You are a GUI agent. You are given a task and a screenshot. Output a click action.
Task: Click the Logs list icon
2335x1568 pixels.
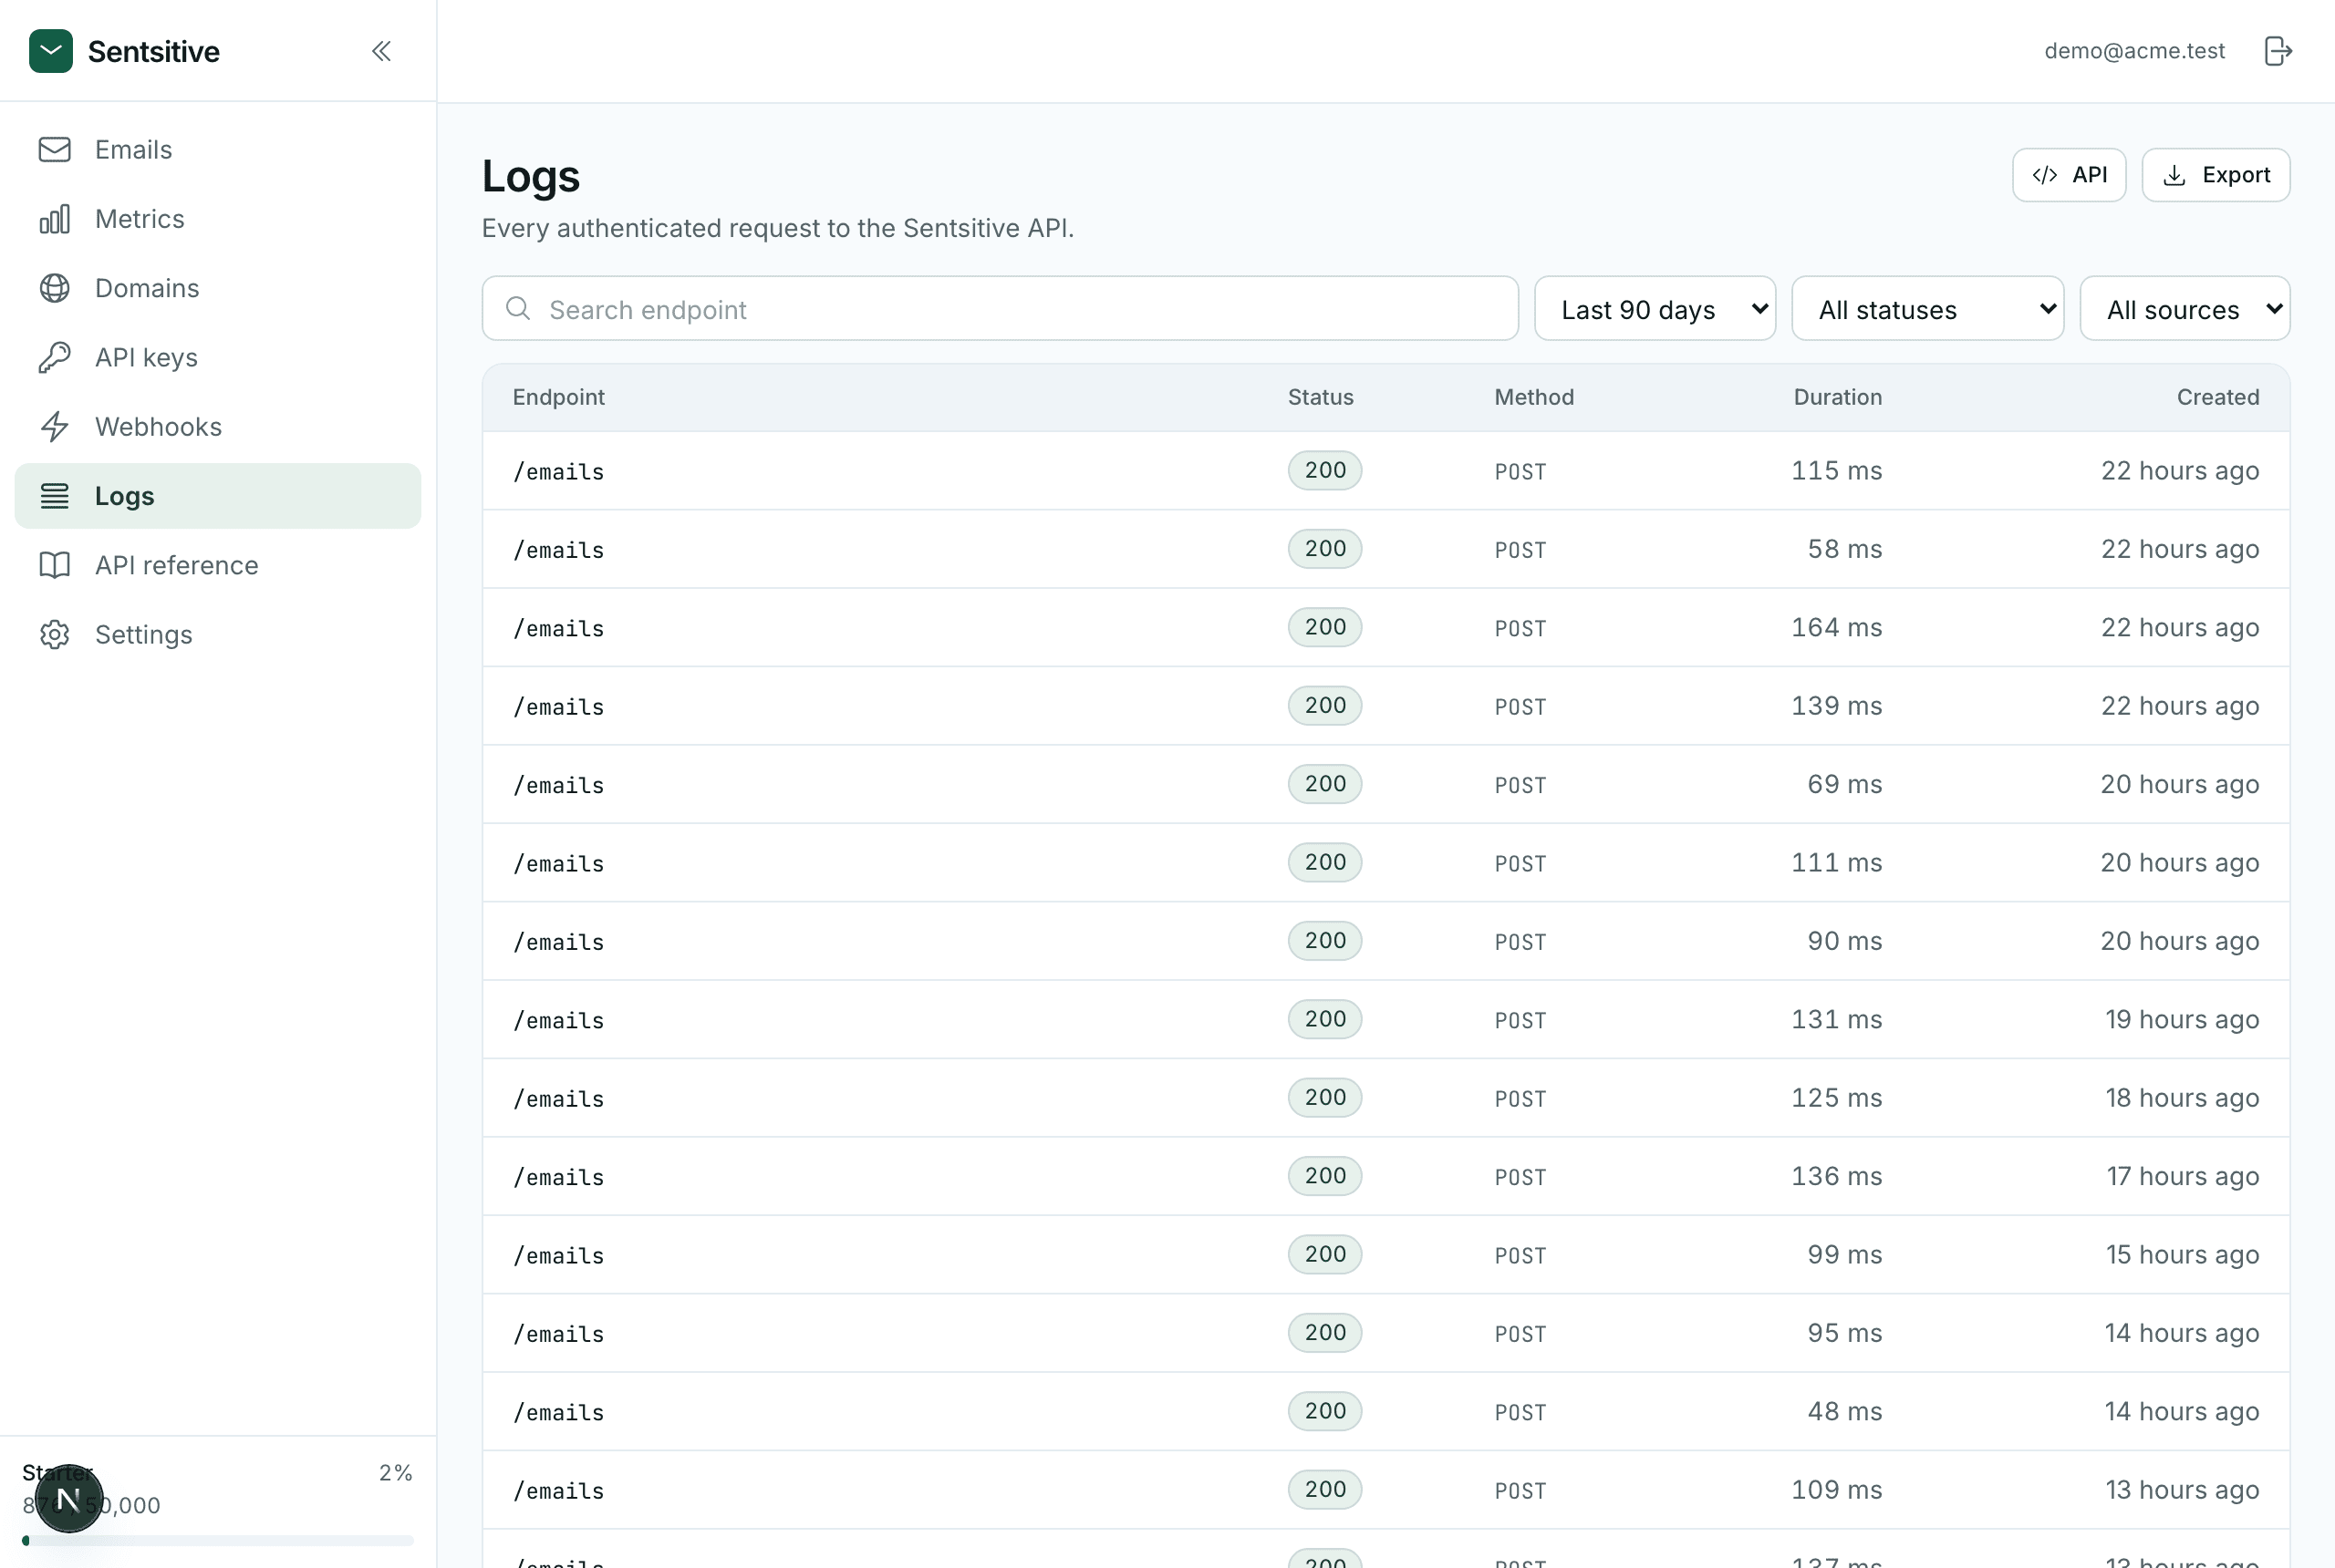pyautogui.click(x=55, y=496)
